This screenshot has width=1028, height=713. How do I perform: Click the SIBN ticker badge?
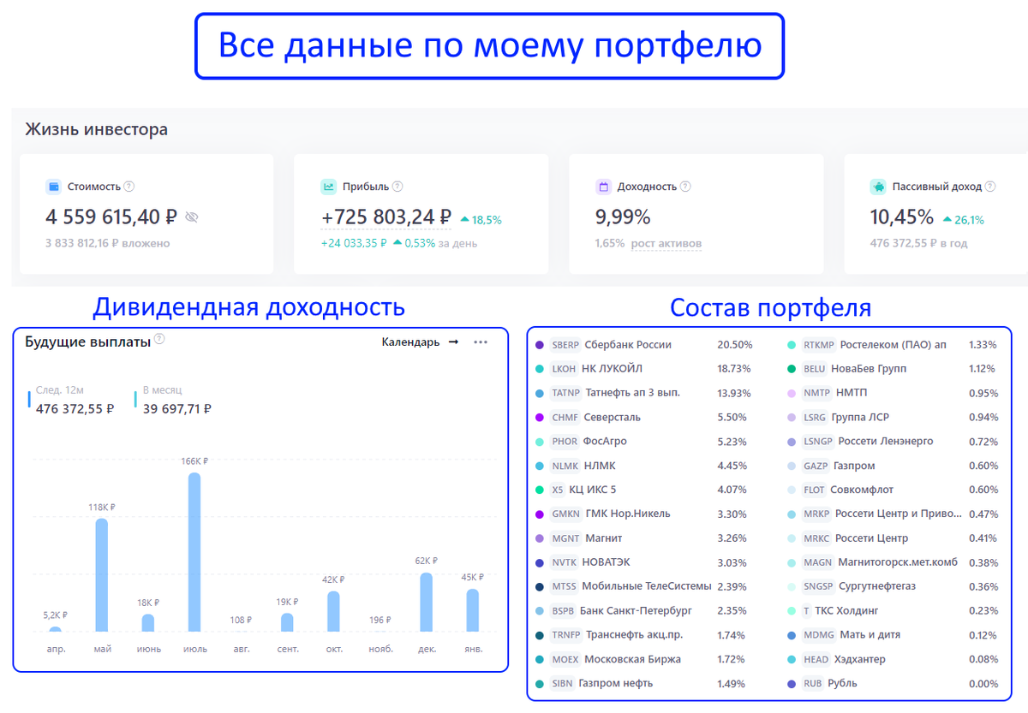pos(563,684)
